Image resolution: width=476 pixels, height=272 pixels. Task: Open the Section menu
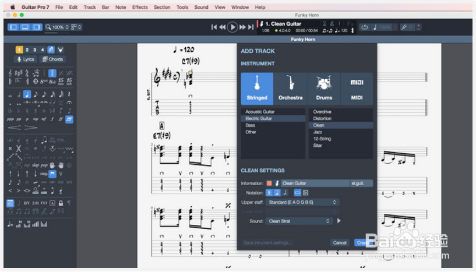click(162, 7)
